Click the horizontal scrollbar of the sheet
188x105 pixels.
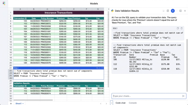tap(33, 100)
